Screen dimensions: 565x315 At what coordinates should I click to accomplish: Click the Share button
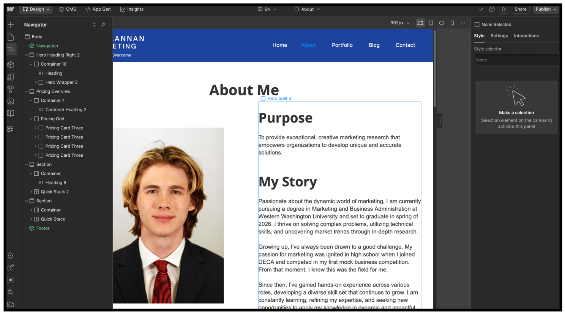[x=521, y=9]
